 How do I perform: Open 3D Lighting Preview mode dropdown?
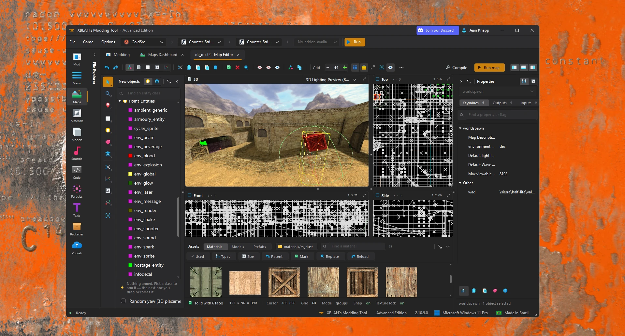[331, 79]
